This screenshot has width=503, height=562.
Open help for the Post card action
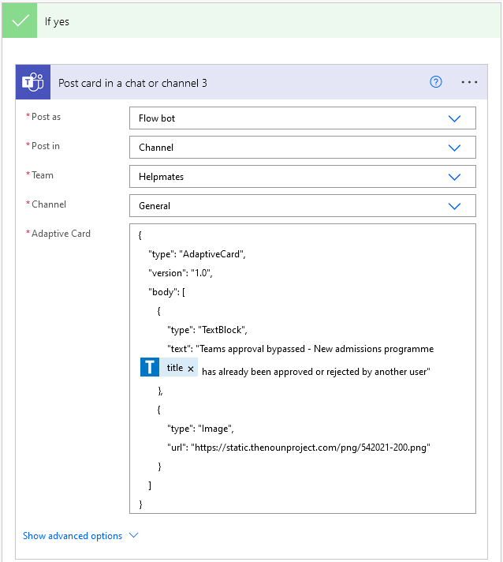pos(436,82)
